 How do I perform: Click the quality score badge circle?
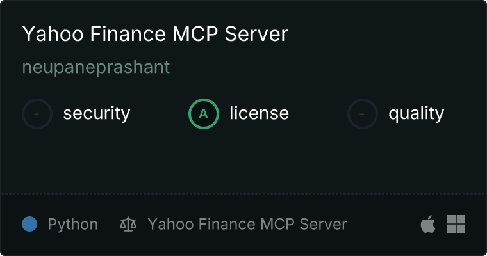pos(363,114)
